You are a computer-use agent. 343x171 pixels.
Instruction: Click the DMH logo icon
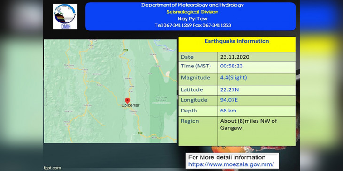point(65,16)
